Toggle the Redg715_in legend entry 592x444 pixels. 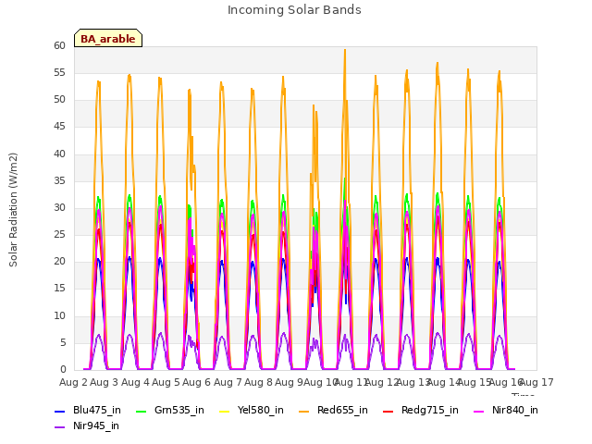421,411
